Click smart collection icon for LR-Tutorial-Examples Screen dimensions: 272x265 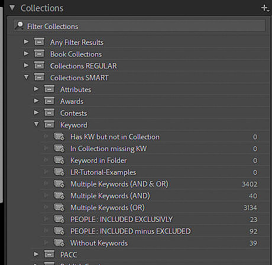(60, 172)
